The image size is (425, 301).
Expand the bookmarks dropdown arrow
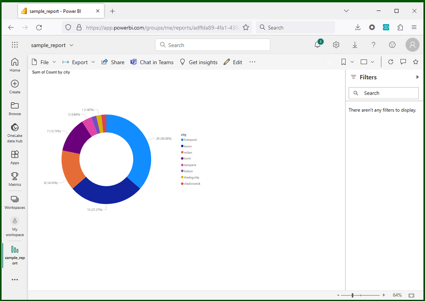pyautogui.click(x=352, y=62)
